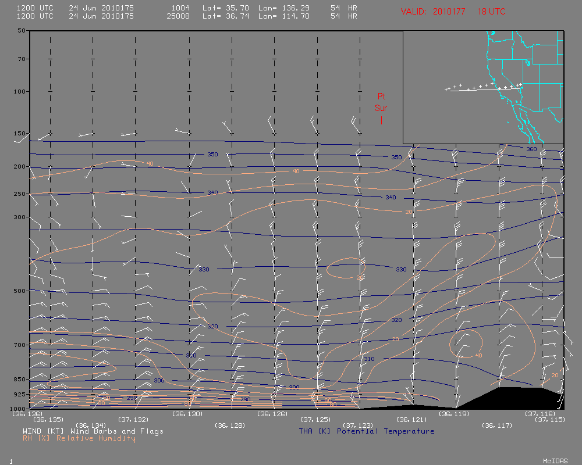Click the 200 pressure level axis label
582x465 pixels.
(20, 166)
